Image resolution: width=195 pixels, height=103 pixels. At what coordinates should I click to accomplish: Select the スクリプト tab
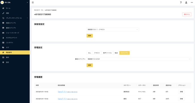click(124, 53)
